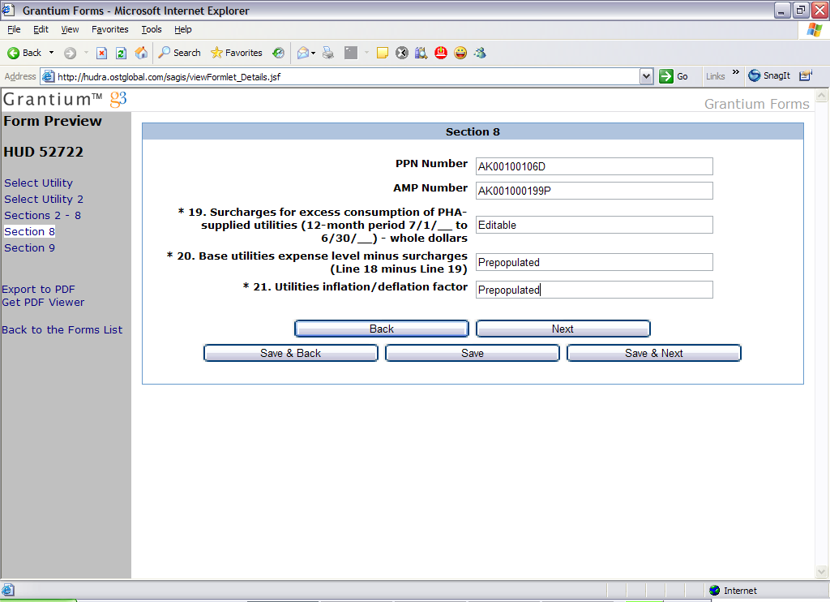Open the Favorites star in the toolbar
This screenshot has height=602, width=830.
pyautogui.click(x=237, y=53)
